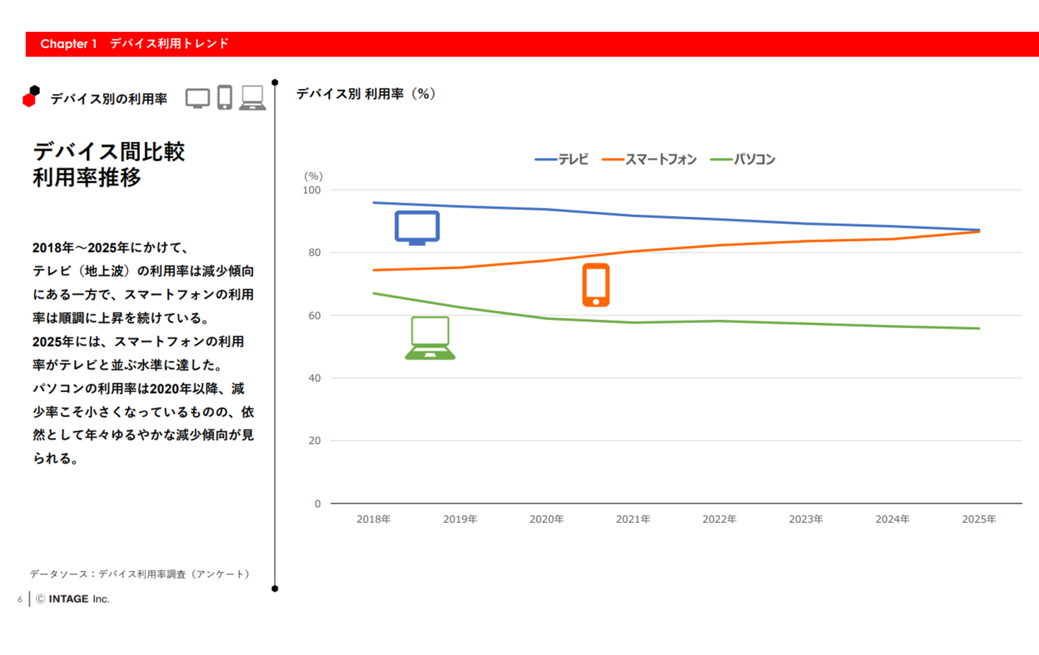1039x655 pixels.
Task: Click the デバイス間比較 利用率推移 heading
Action: pyautogui.click(x=109, y=164)
